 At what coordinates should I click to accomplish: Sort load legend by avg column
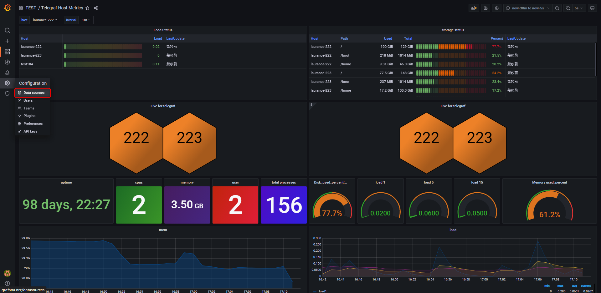point(574,286)
